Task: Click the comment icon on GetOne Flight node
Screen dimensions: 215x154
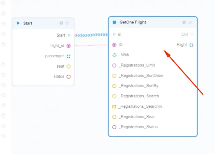Action: pyautogui.click(x=190, y=22)
